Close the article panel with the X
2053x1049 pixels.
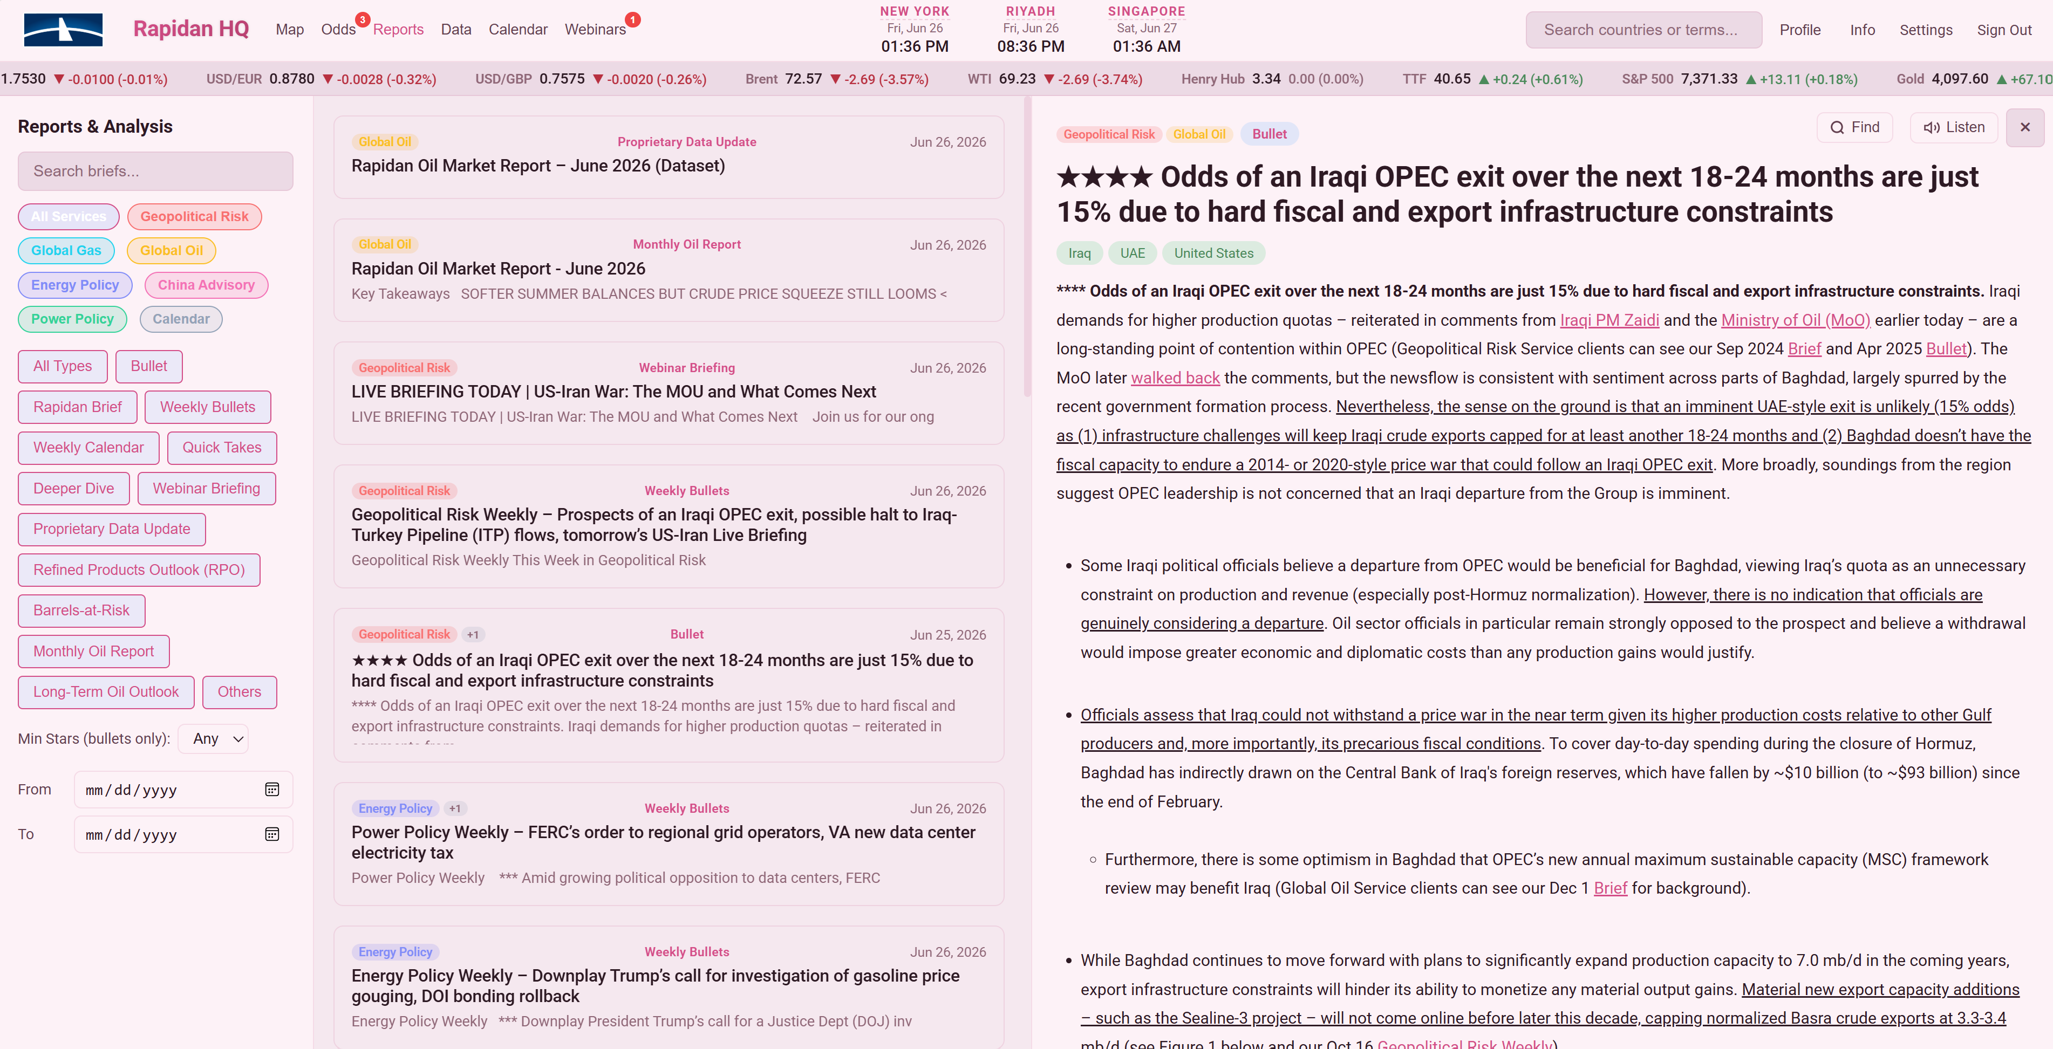tap(2024, 127)
